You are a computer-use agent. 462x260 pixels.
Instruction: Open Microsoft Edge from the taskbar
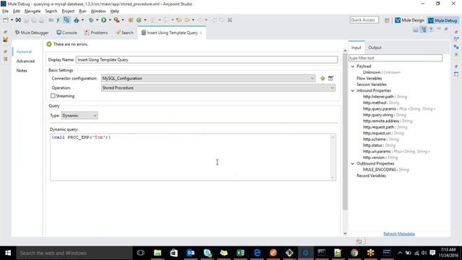click(x=257, y=253)
